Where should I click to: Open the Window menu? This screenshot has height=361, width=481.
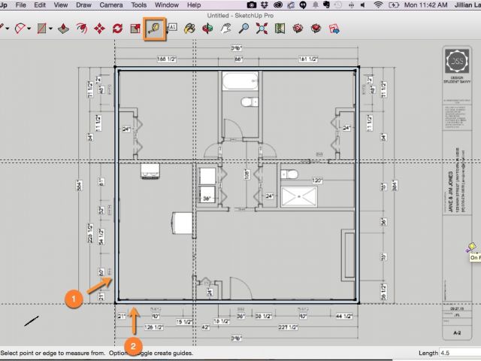166,5
